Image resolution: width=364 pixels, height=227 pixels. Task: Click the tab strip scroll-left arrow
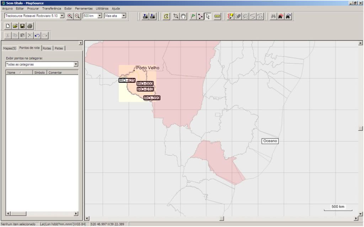pyautogui.click(x=81, y=43)
